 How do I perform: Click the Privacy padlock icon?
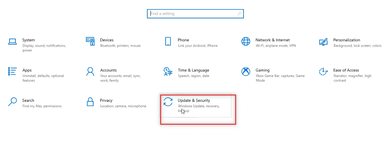pos(90,102)
